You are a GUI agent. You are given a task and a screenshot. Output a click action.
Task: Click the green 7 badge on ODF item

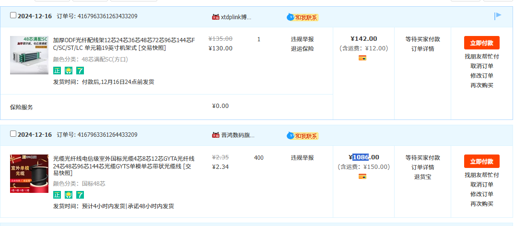[x=80, y=71]
